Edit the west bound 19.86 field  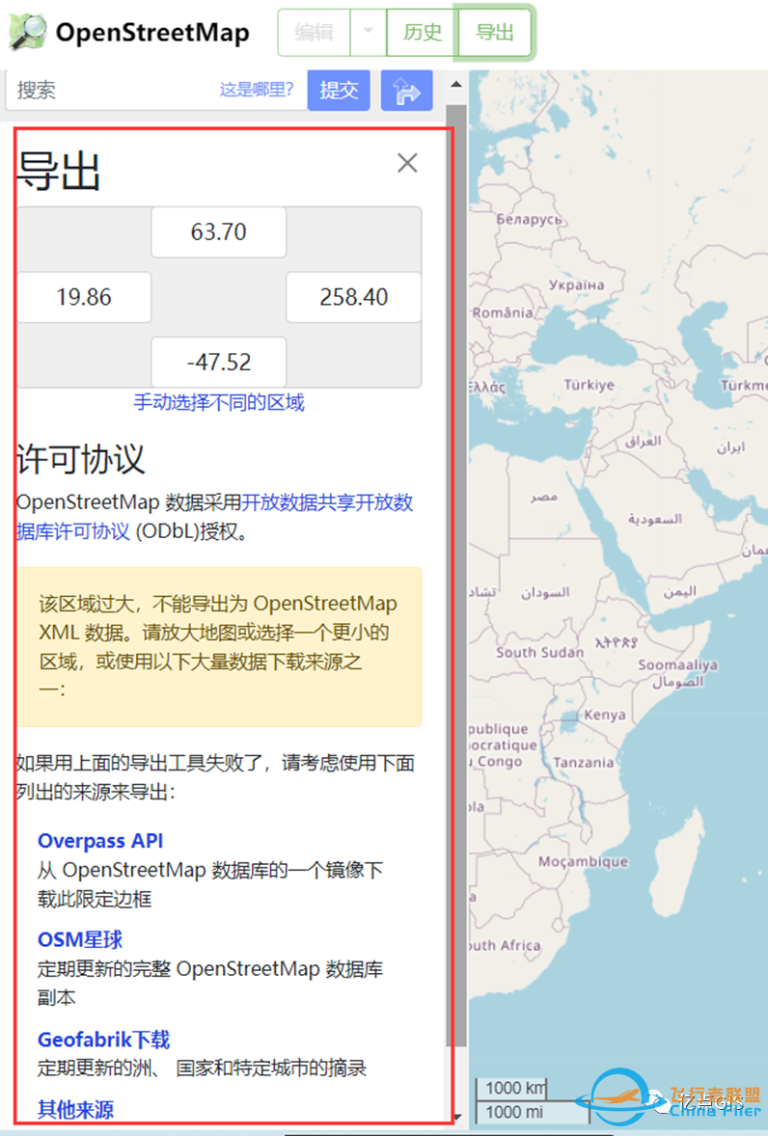tap(84, 297)
